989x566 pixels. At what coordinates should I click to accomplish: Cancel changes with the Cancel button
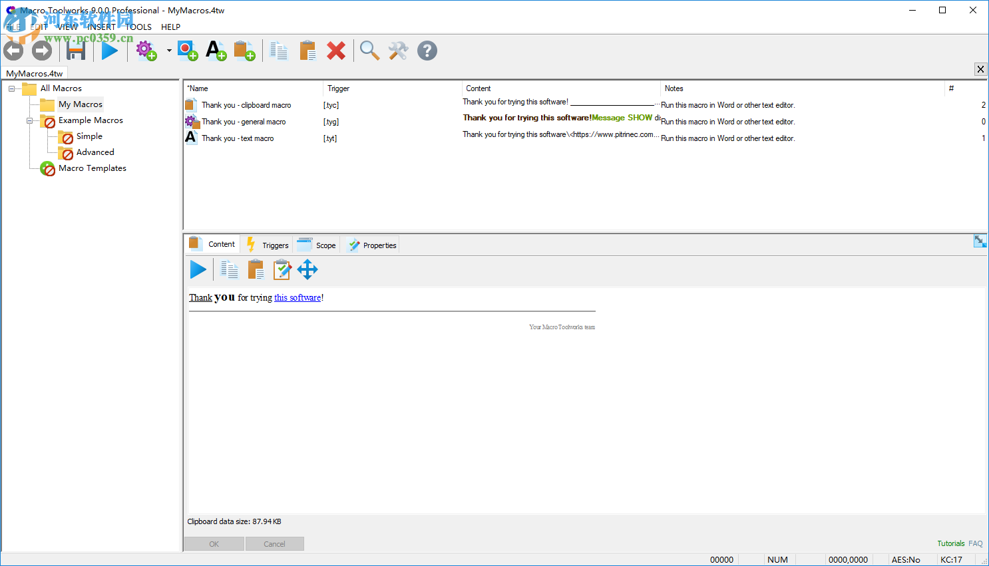tap(274, 543)
